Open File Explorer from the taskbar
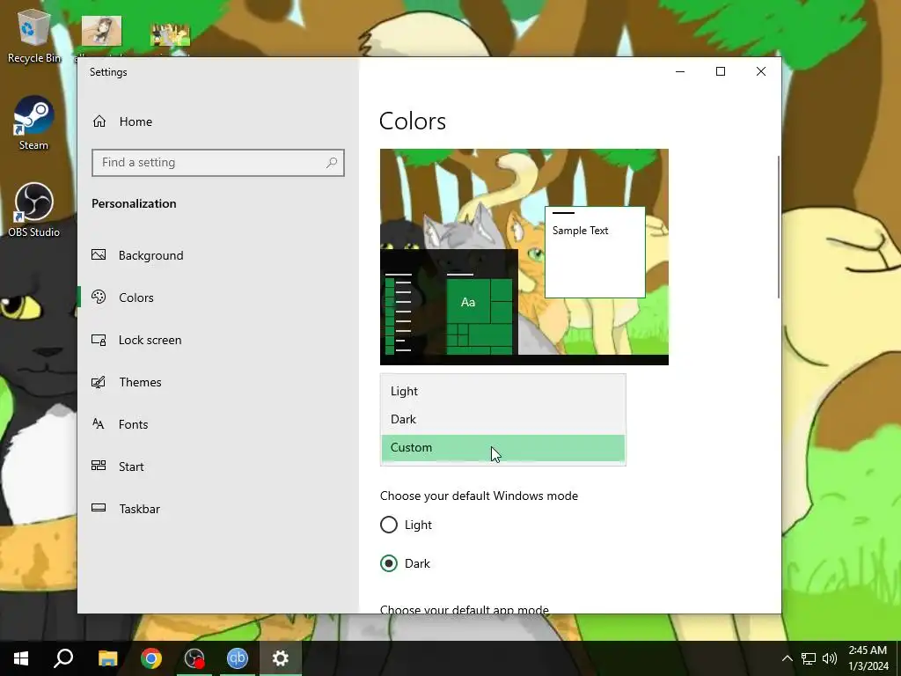The width and height of the screenshot is (901, 676). [107, 658]
